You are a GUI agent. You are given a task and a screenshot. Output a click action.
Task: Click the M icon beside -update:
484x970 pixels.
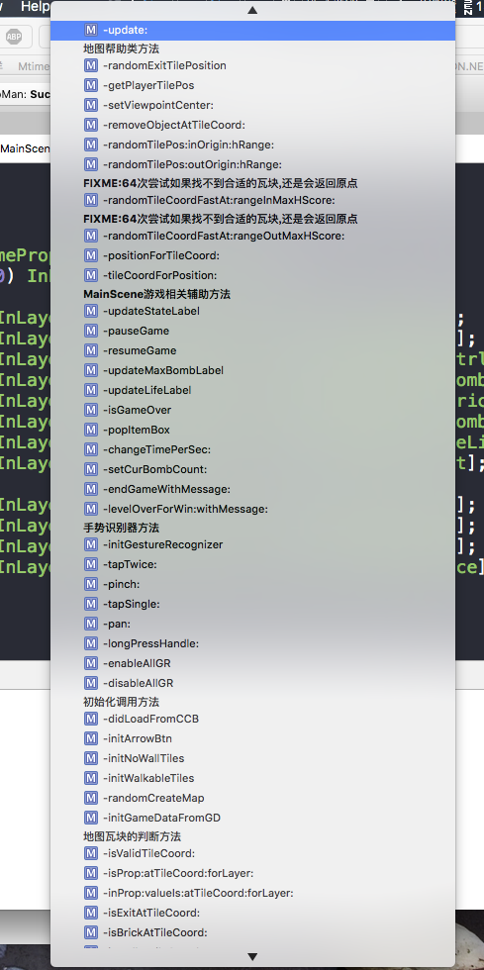point(91,31)
